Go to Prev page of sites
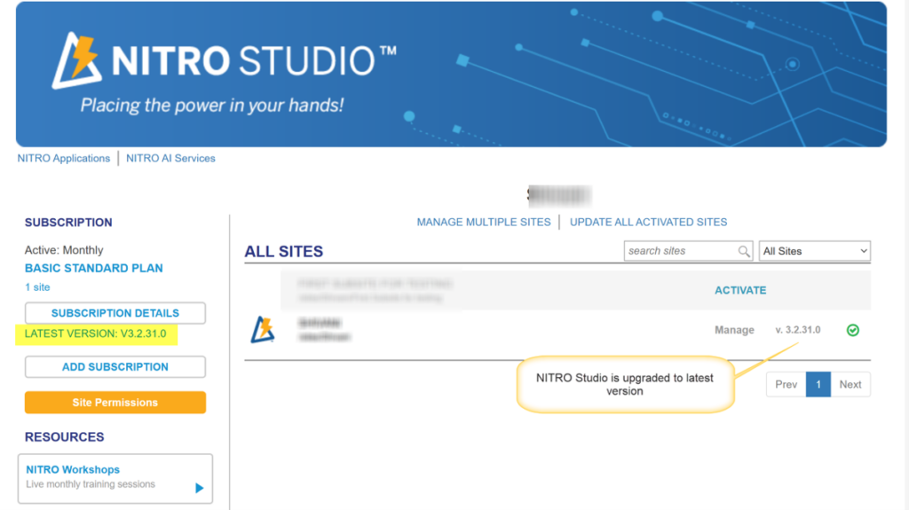The image size is (909, 510). (786, 384)
